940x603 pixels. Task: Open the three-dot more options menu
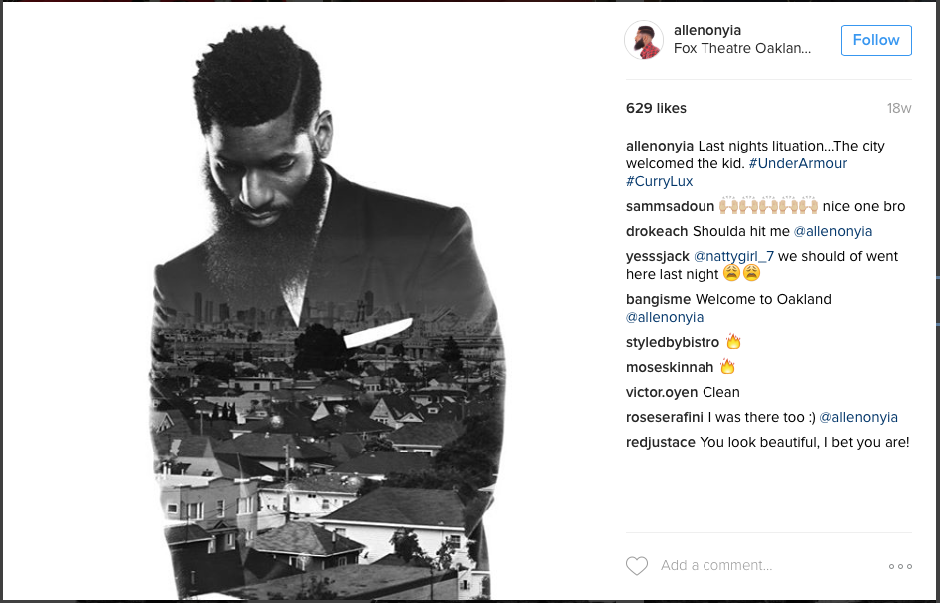(900, 566)
